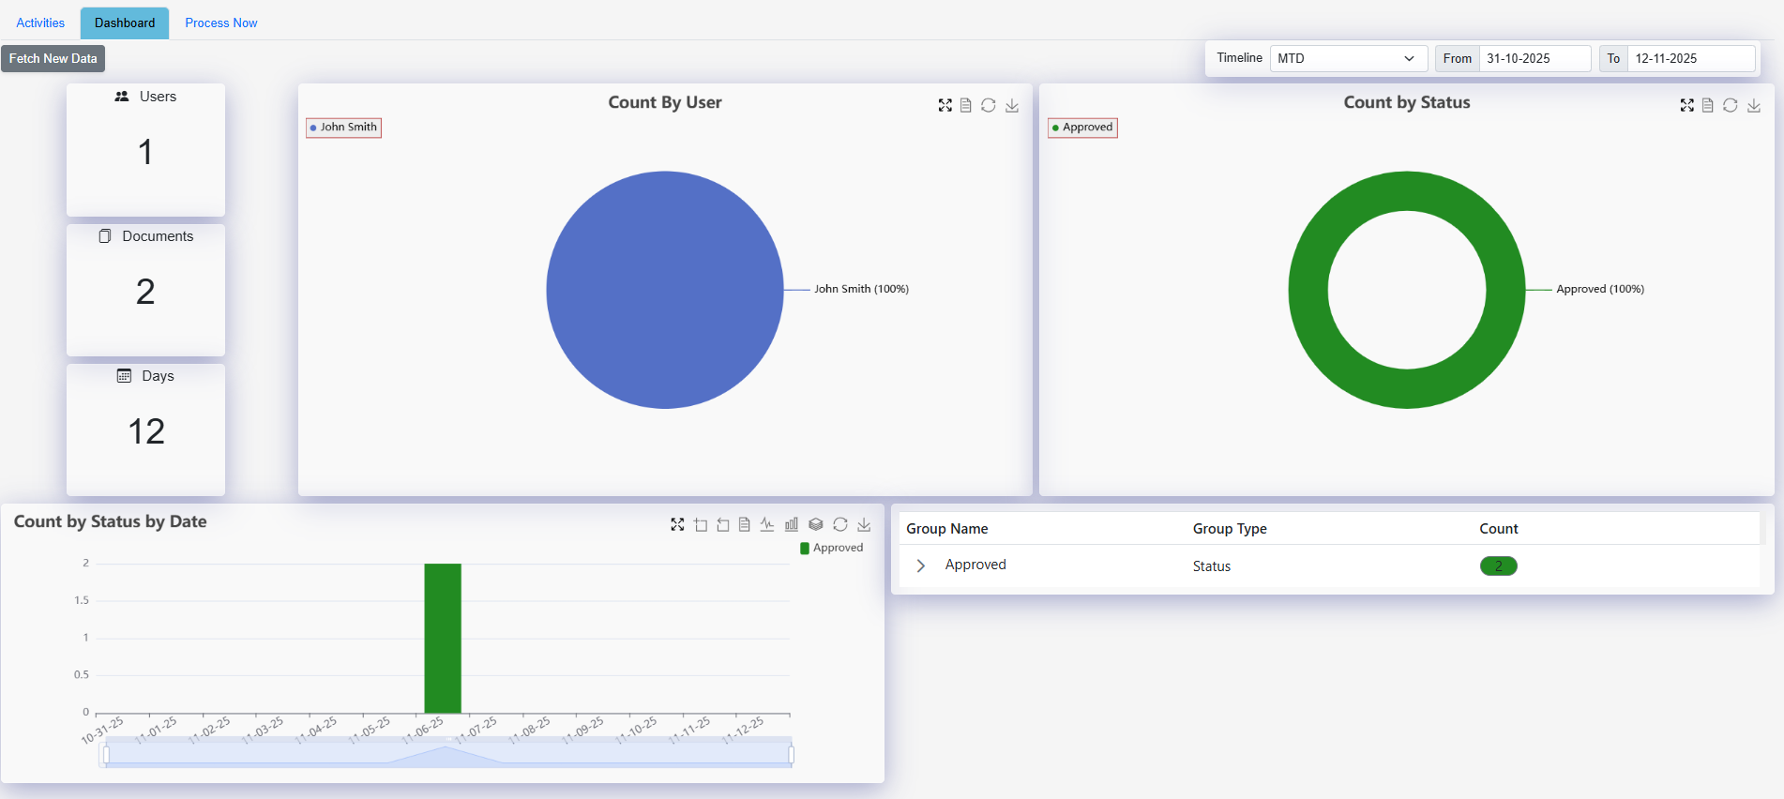Click the left handle of date zoom slider
The height and width of the screenshot is (799, 1784).
pos(106,755)
